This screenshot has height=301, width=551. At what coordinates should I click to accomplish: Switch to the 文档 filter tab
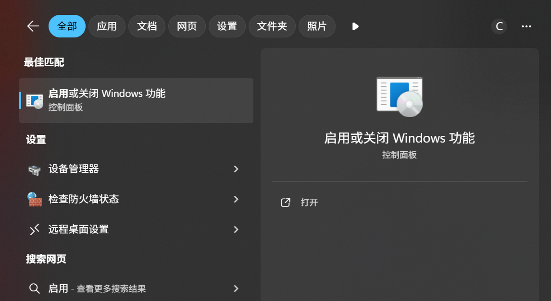(147, 26)
